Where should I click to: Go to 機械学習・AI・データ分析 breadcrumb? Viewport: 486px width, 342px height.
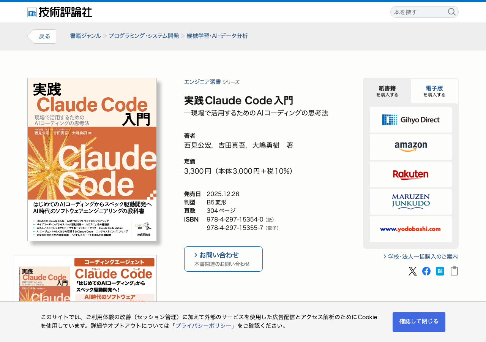(217, 36)
